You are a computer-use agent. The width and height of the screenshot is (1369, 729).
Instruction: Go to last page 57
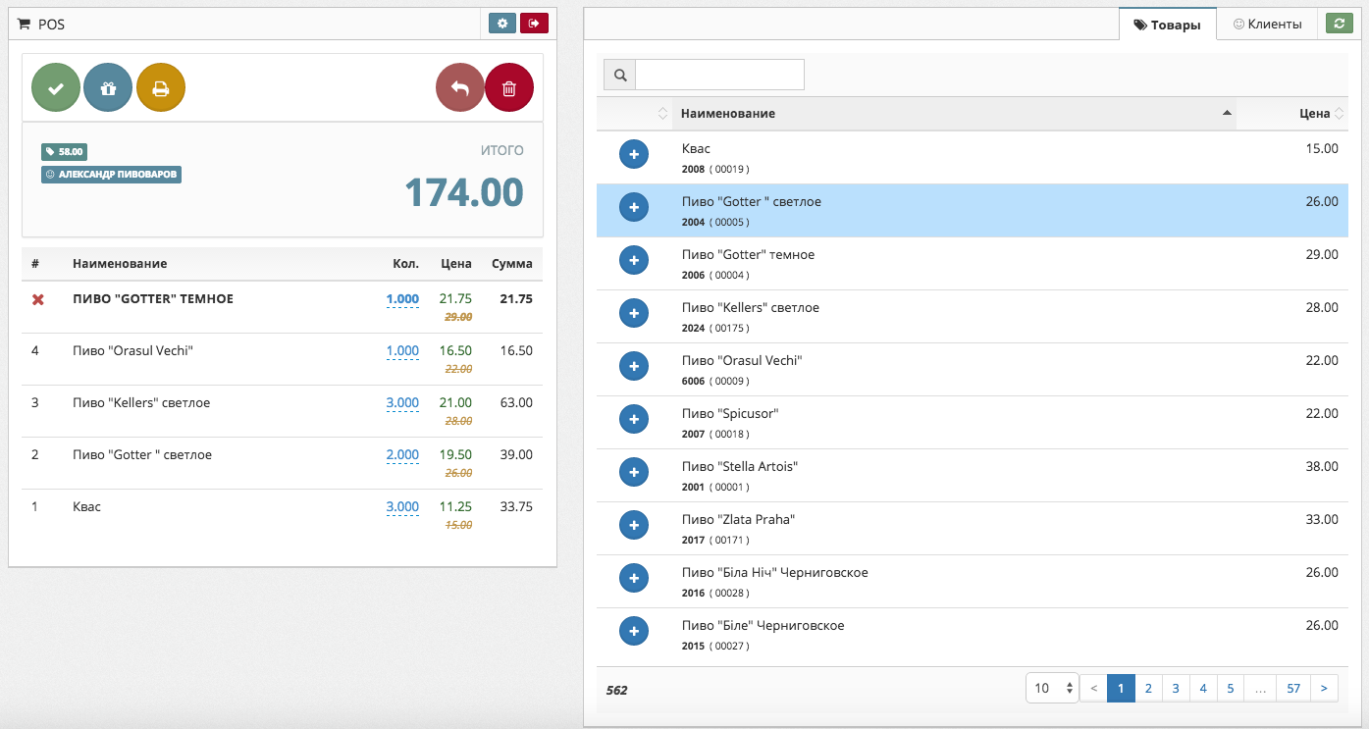coord(1293,688)
